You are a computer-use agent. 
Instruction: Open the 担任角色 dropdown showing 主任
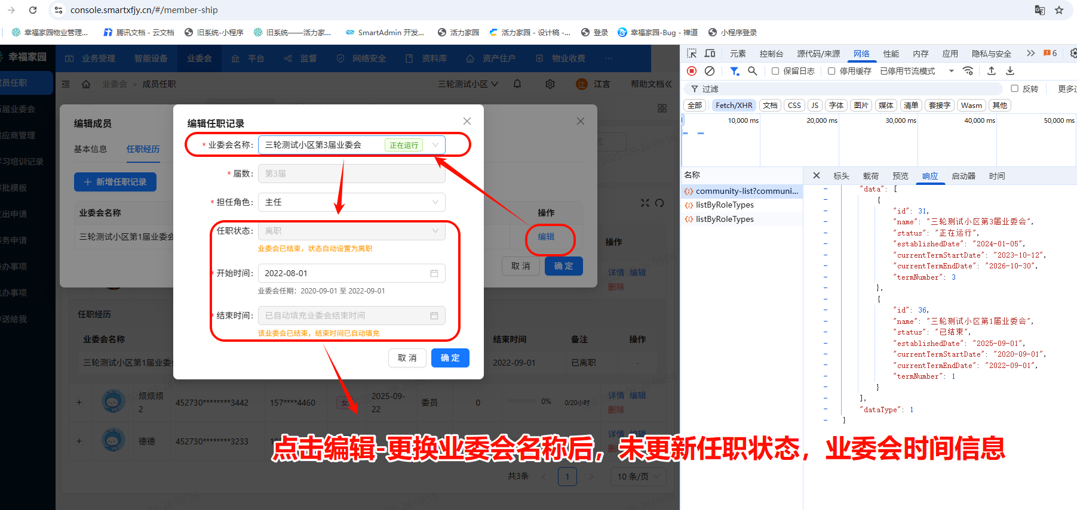[x=352, y=202]
